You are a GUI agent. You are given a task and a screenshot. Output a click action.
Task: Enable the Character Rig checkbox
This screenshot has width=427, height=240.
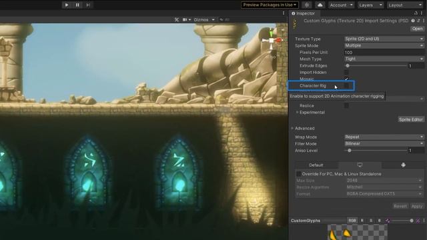tap(346, 85)
